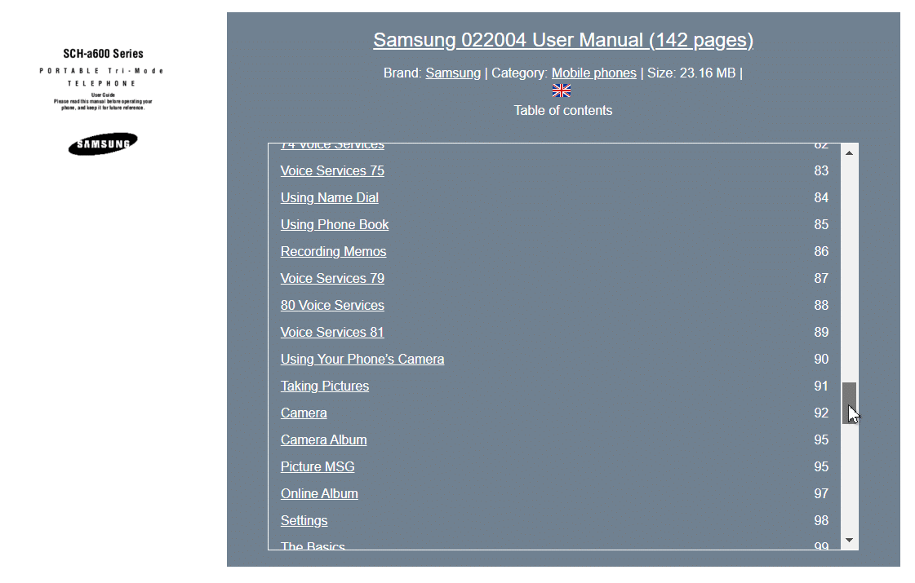
Task: Open the SCH-a600 Series manual cover thumbnail
Action: [x=103, y=102]
